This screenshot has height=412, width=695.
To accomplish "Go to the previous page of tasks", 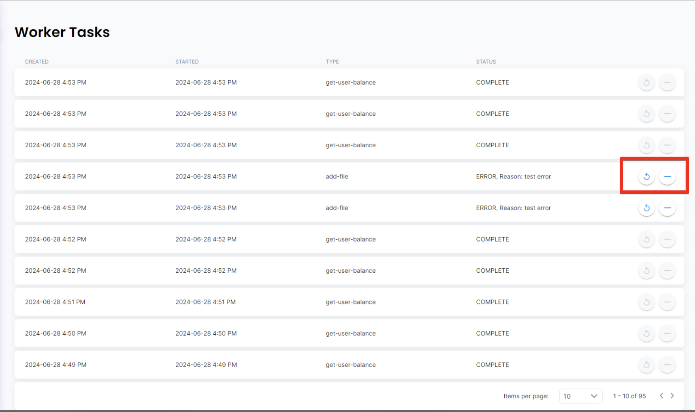I will pyautogui.click(x=661, y=396).
